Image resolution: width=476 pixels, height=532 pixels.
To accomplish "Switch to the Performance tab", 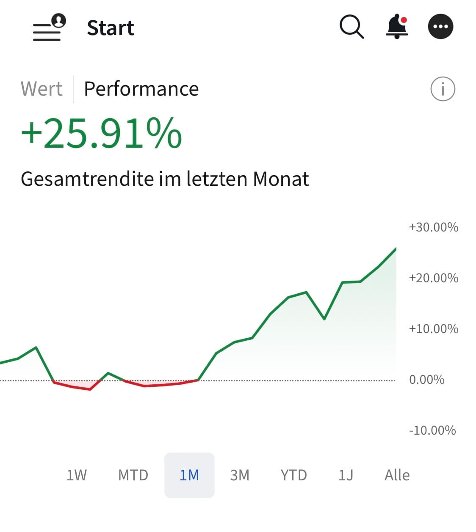I will pos(141,89).
